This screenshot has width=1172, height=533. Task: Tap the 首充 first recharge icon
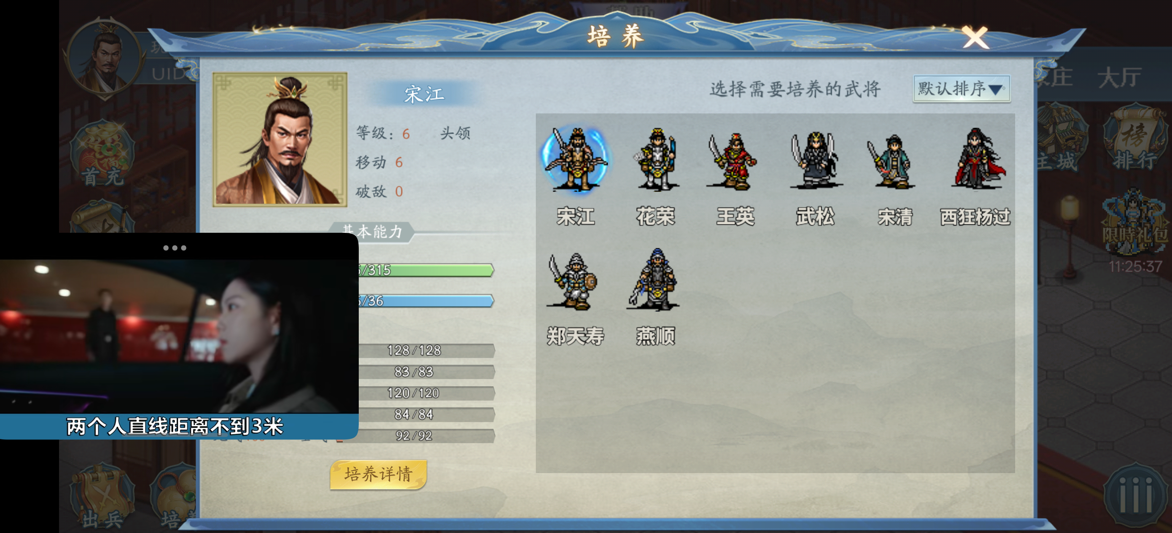(103, 154)
